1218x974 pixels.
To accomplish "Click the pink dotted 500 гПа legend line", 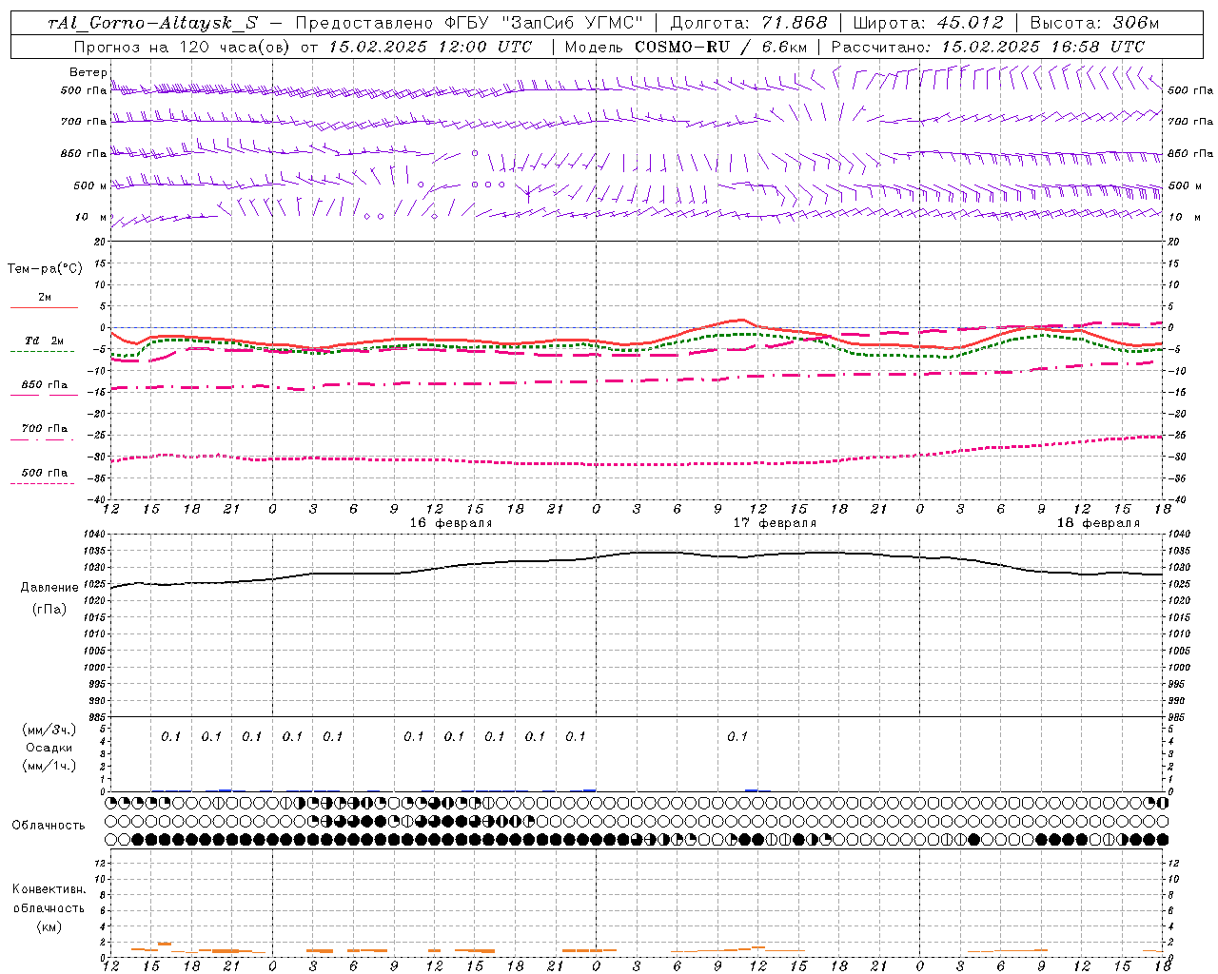I will (42, 484).
